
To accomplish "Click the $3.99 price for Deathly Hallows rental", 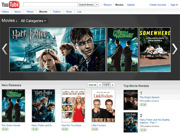I will point(143,130).
